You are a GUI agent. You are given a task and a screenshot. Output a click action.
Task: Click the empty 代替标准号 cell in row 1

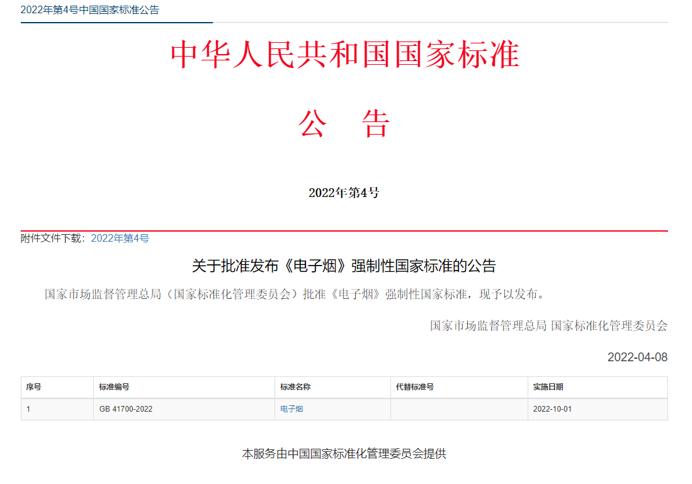tap(458, 409)
